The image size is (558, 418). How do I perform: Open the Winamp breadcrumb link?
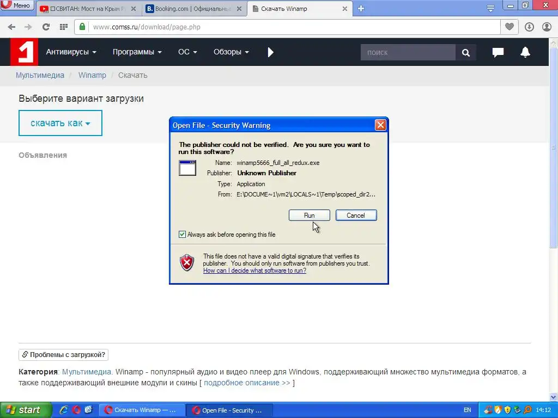[92, 75]
